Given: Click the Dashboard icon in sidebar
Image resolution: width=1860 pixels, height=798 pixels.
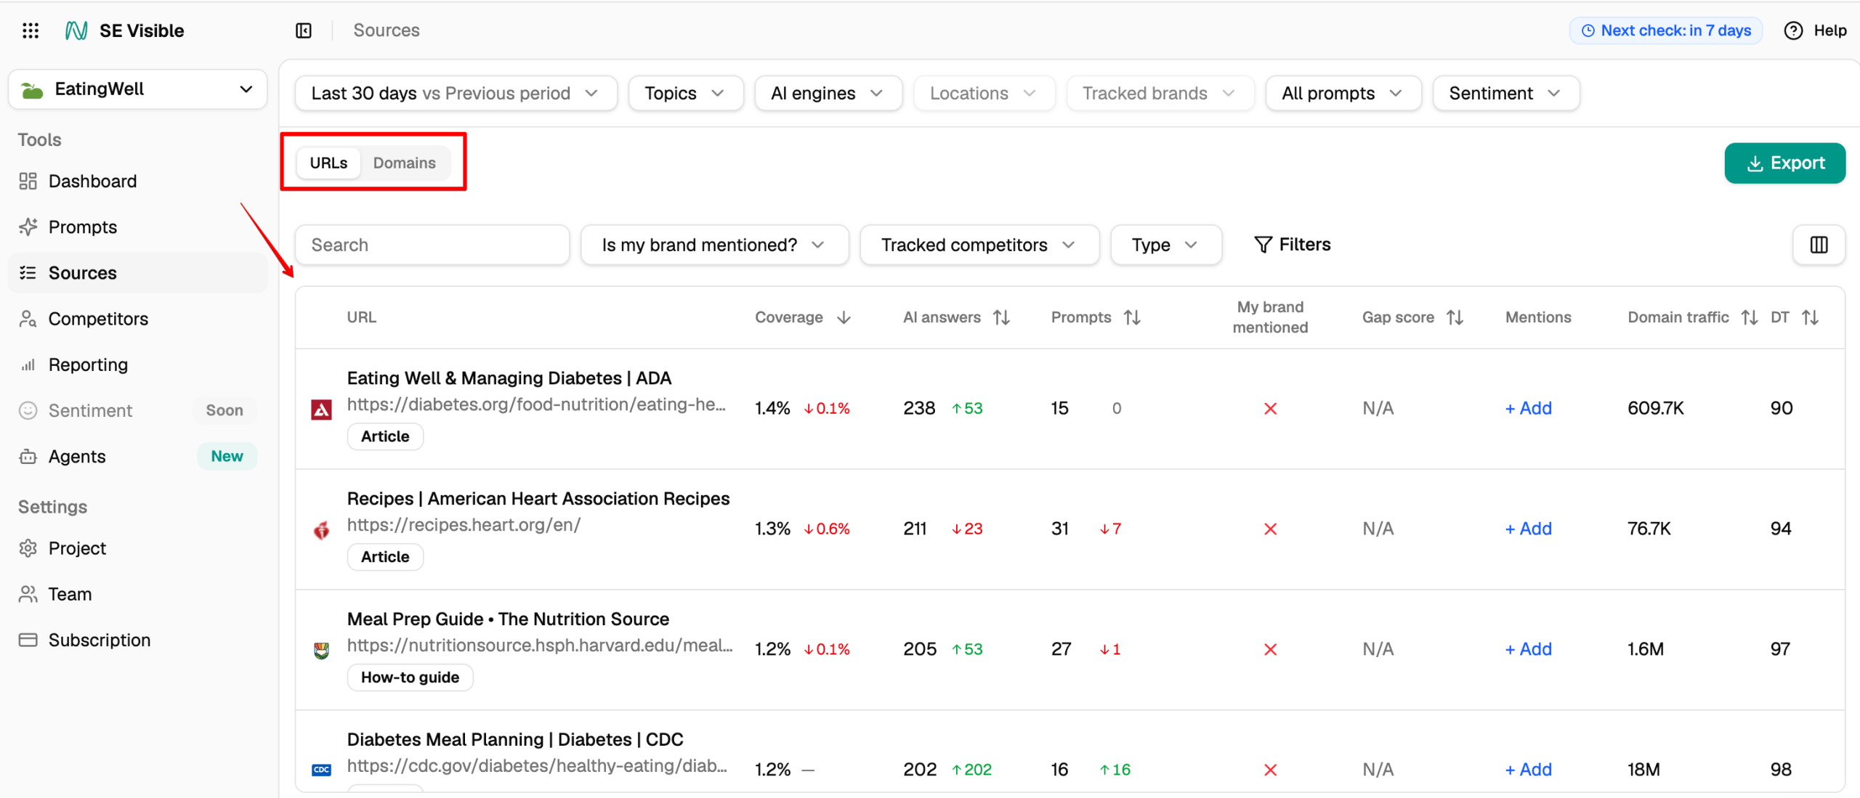Looking at the screenshot, I should pos(28,181).
